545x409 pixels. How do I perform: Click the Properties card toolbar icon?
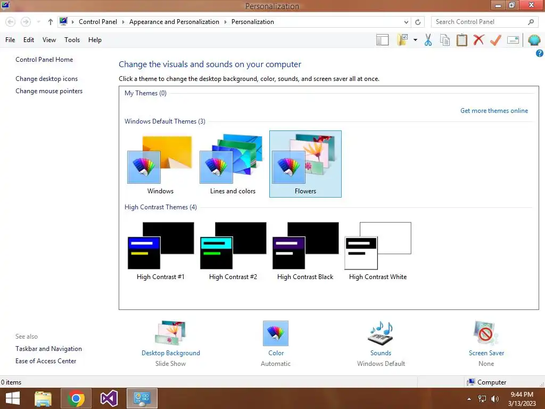(x=513, y=40)
